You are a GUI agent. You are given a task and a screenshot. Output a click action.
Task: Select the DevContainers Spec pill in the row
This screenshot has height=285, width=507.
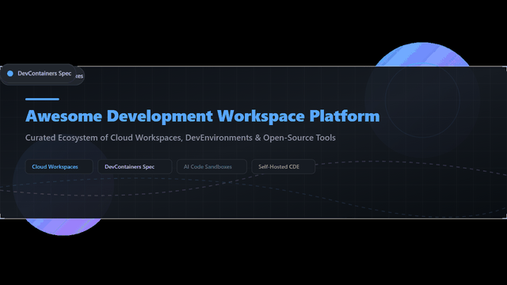[135, 167]
